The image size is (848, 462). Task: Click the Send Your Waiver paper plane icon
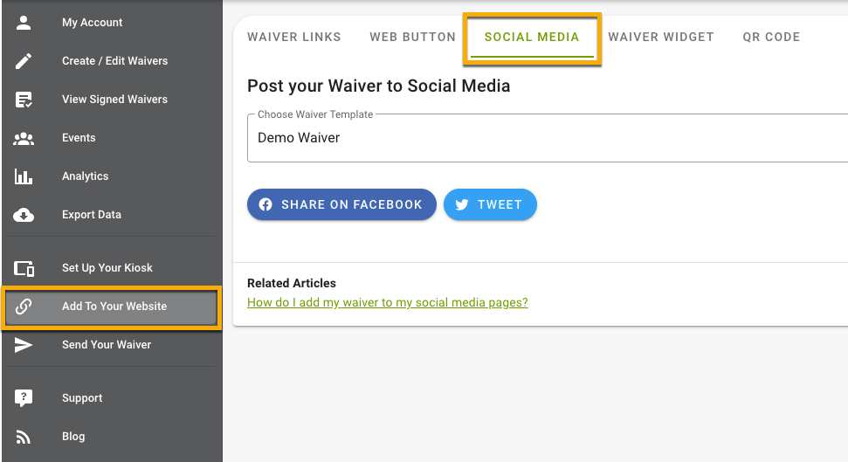24,345
